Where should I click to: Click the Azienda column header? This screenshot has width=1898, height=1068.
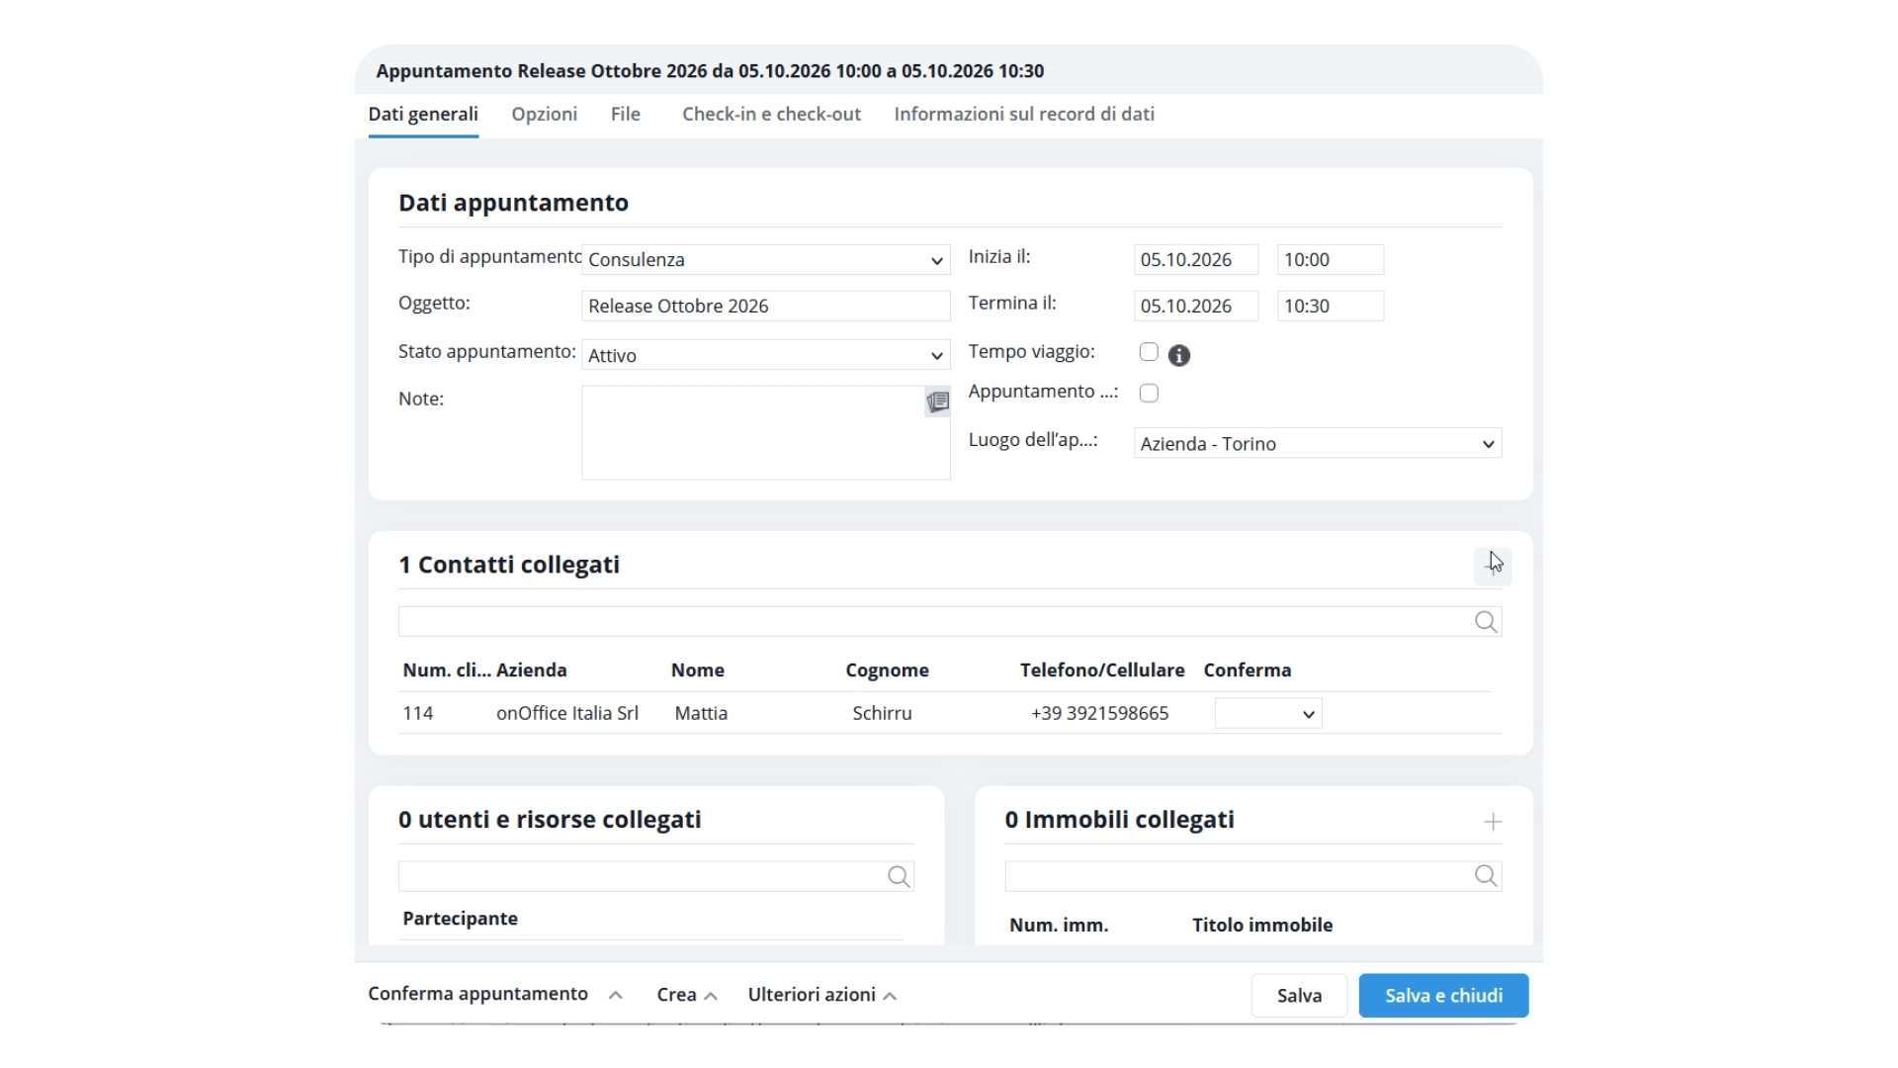pyautogui.click(x=531, y=669)
